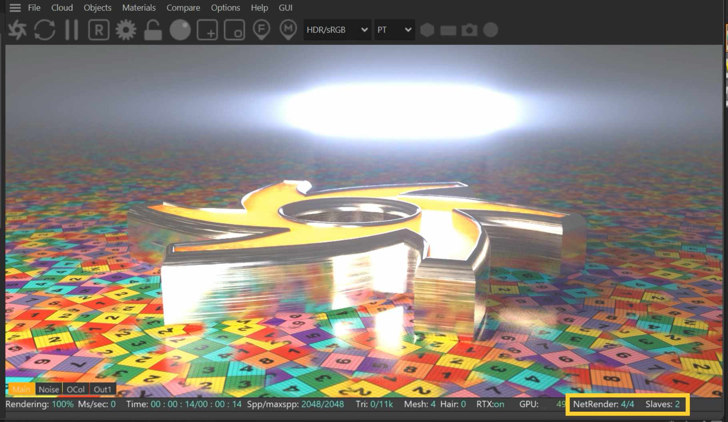
Task: Open the Materials menu
Action: (x=139, y=8)
